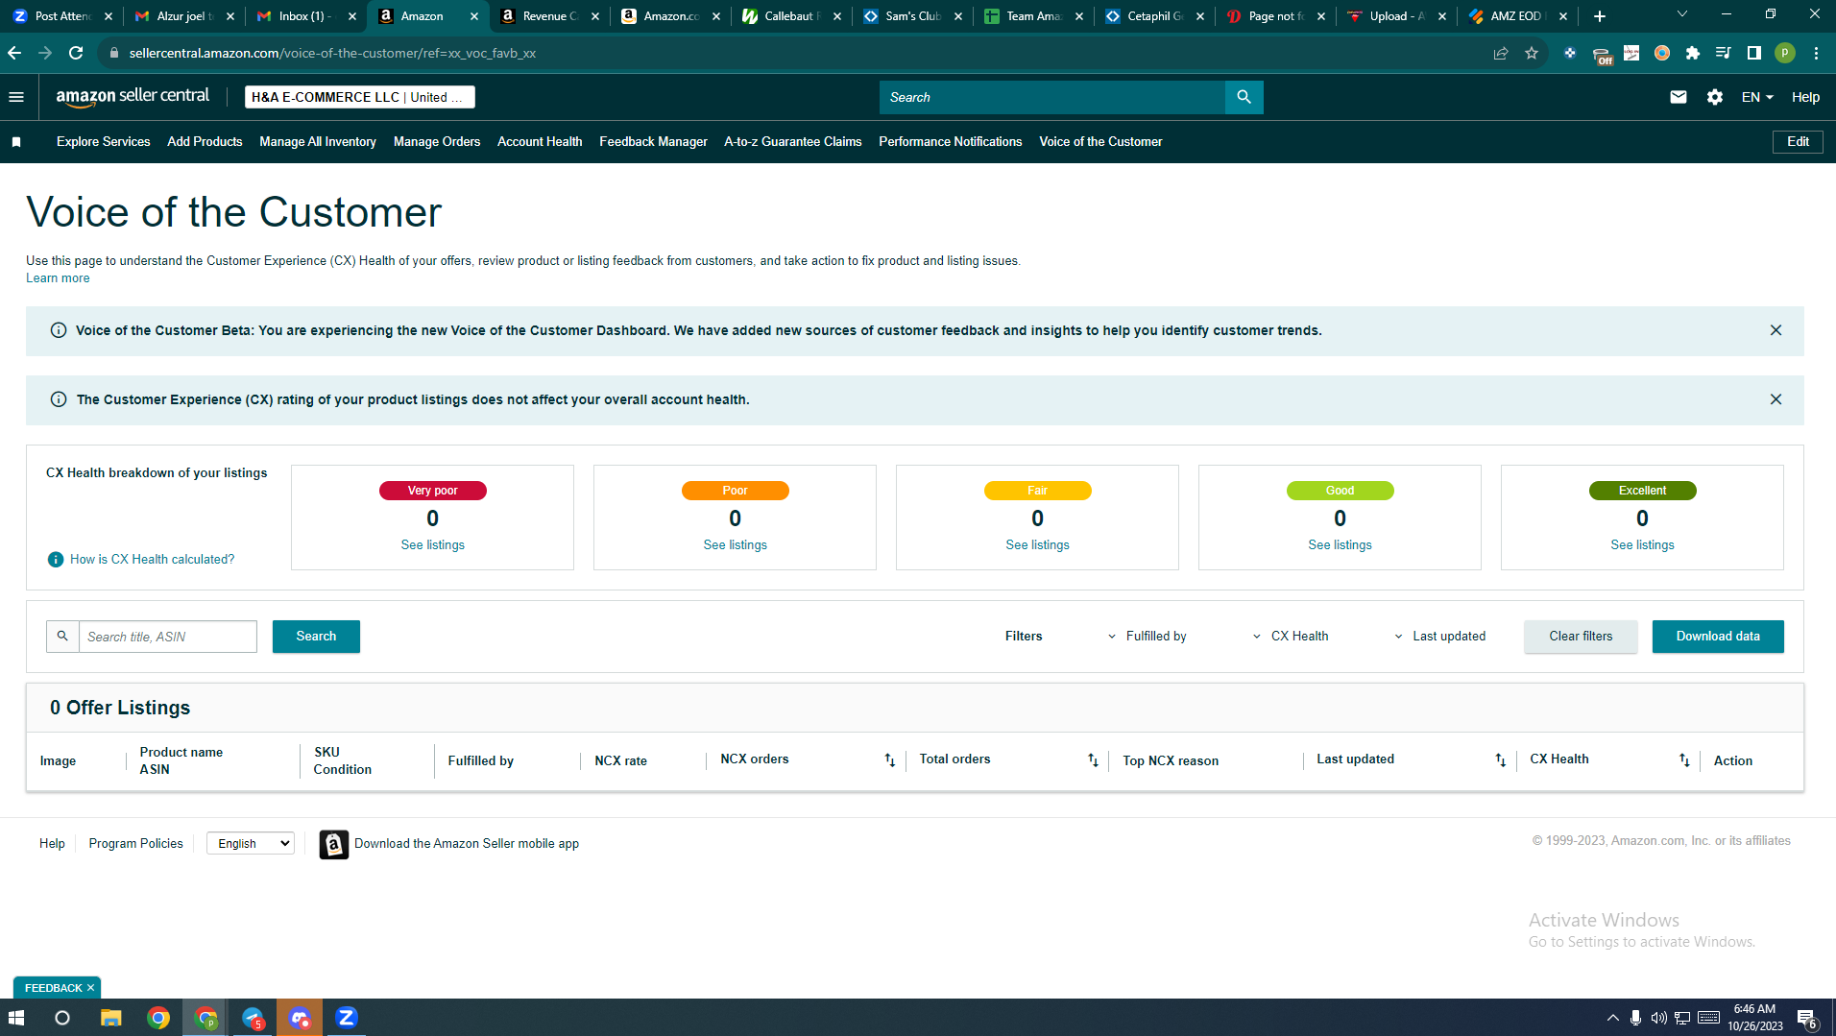This screenshot has height=1036, width=1836.
Task: Open A-to-z Guarantee Claims
Action: (793, 142)
